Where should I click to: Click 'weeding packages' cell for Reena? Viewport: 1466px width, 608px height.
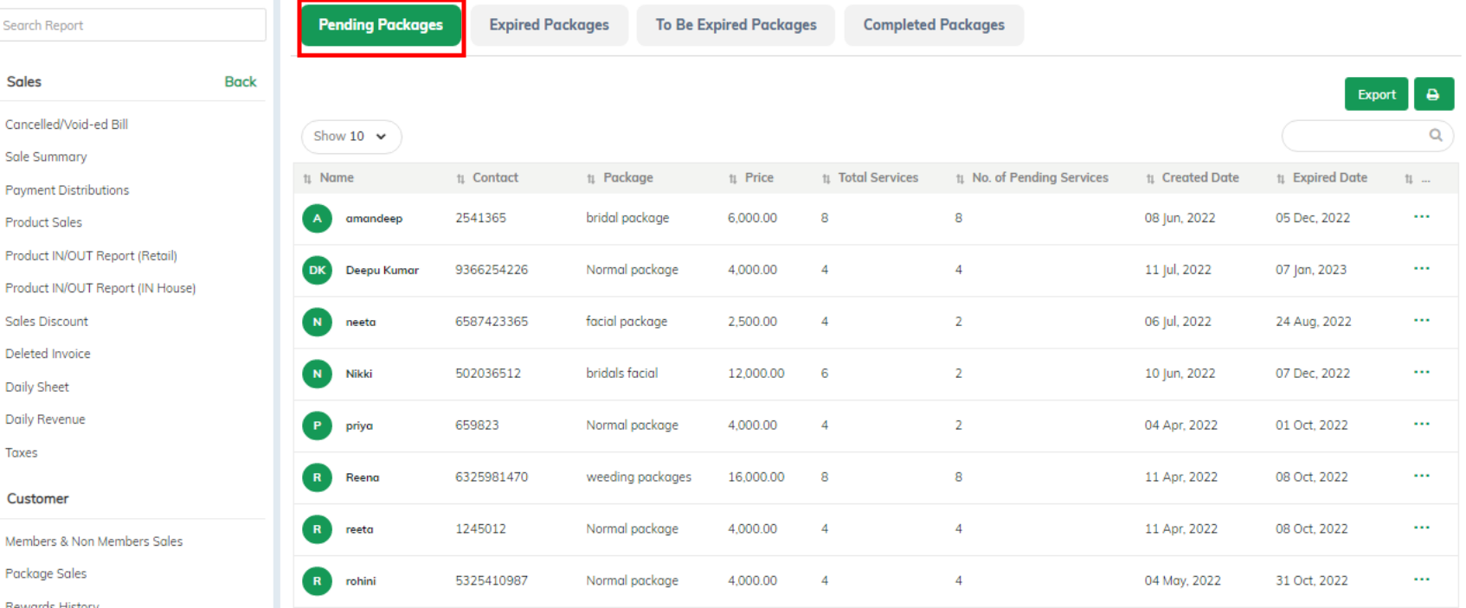pos(639,477)
